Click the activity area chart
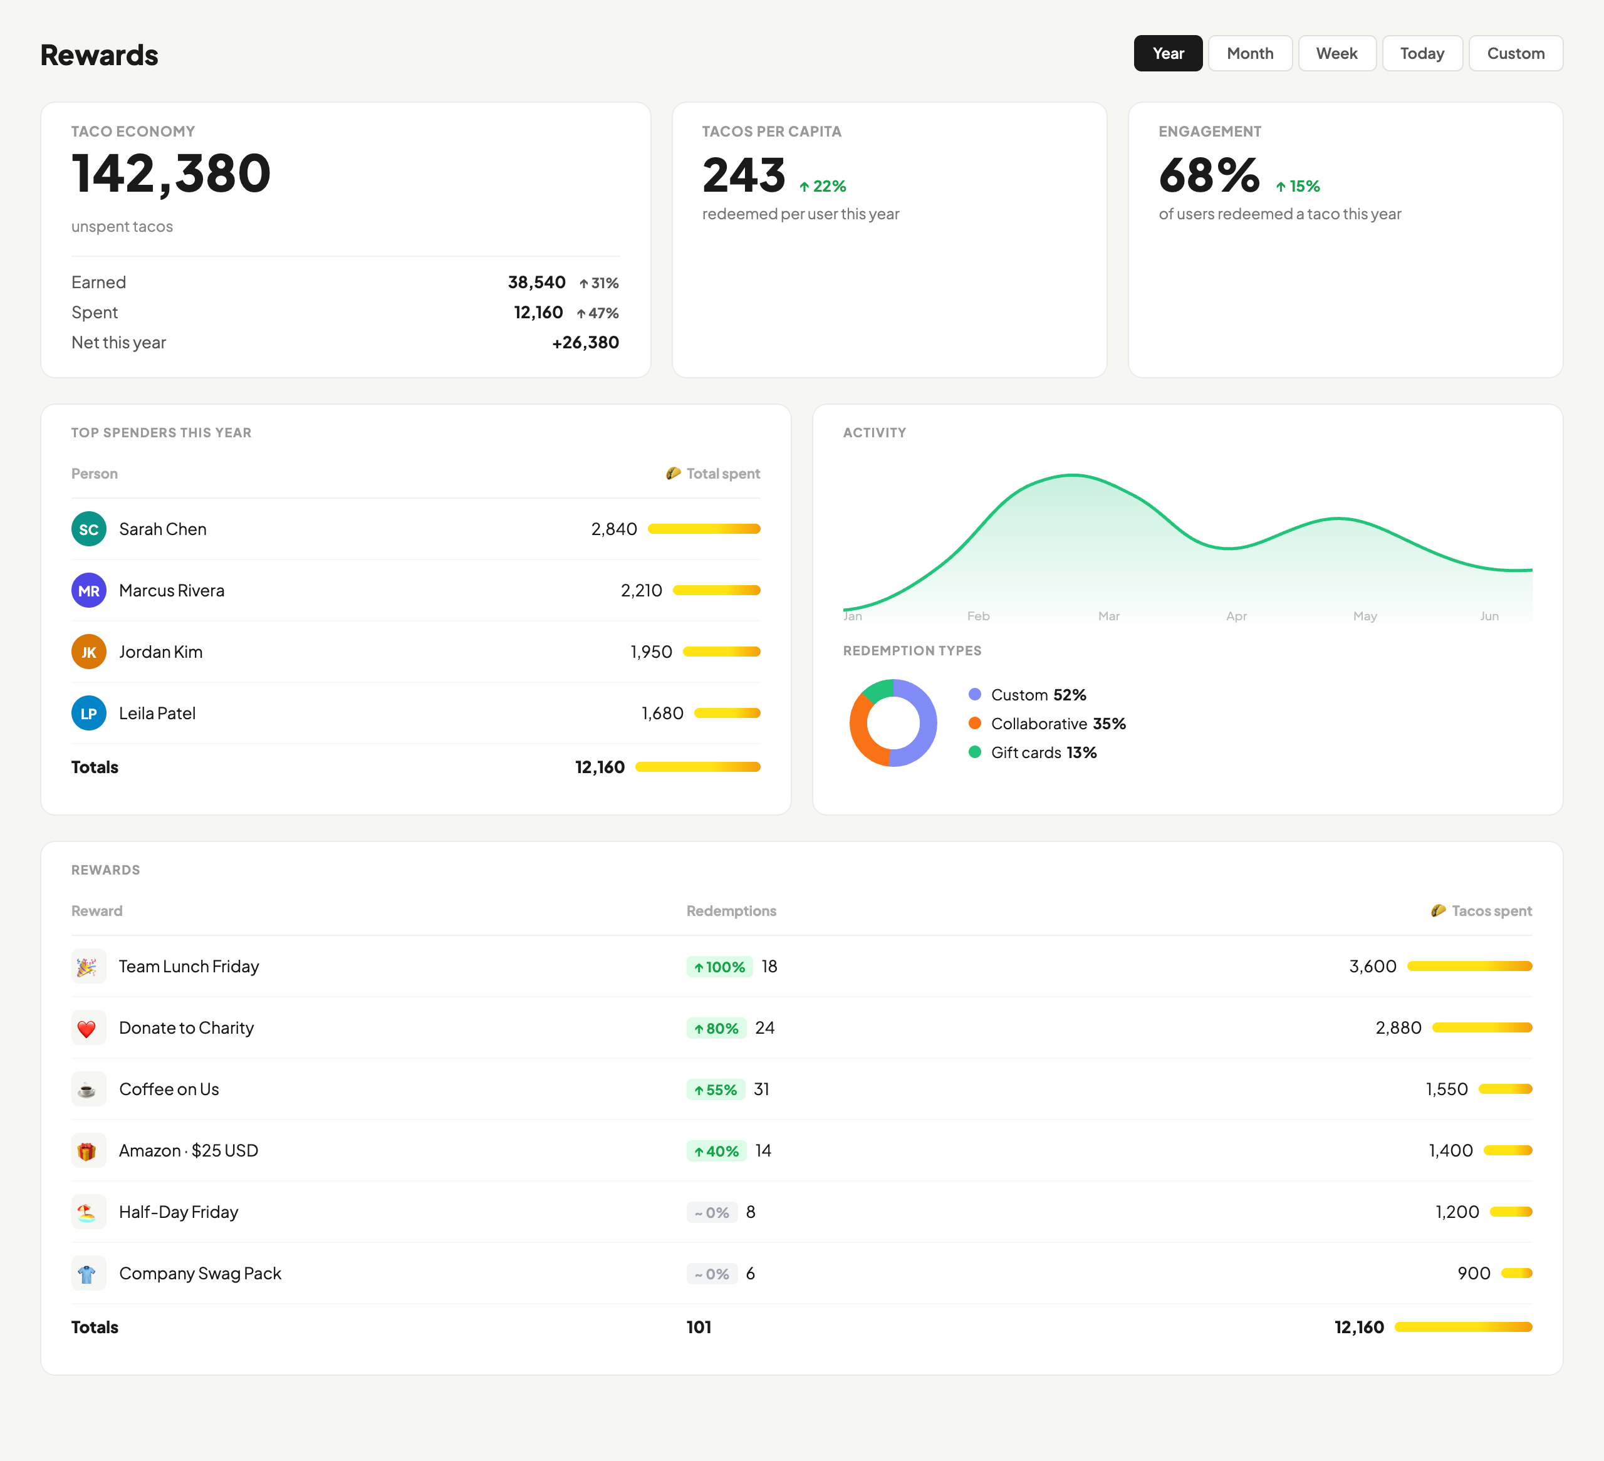Viewport: 1604px width, 1461px height. point(1187,548)
